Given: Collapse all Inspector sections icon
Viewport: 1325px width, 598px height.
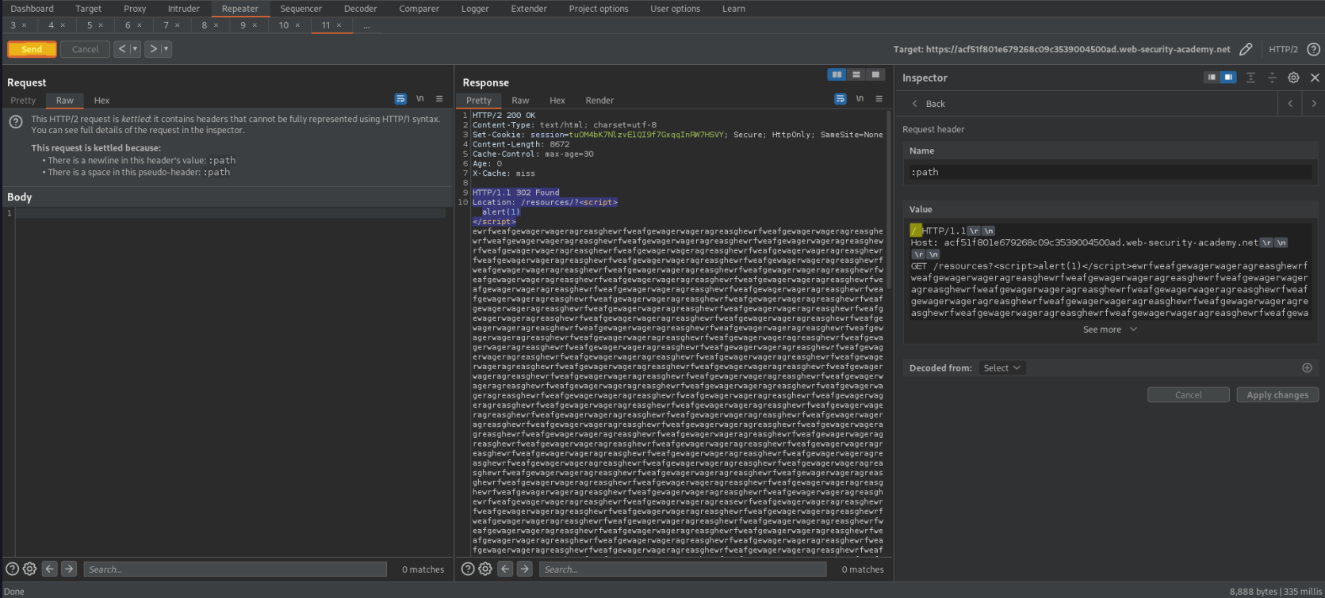Looking at the screenshot, I should click(1272, 78).
